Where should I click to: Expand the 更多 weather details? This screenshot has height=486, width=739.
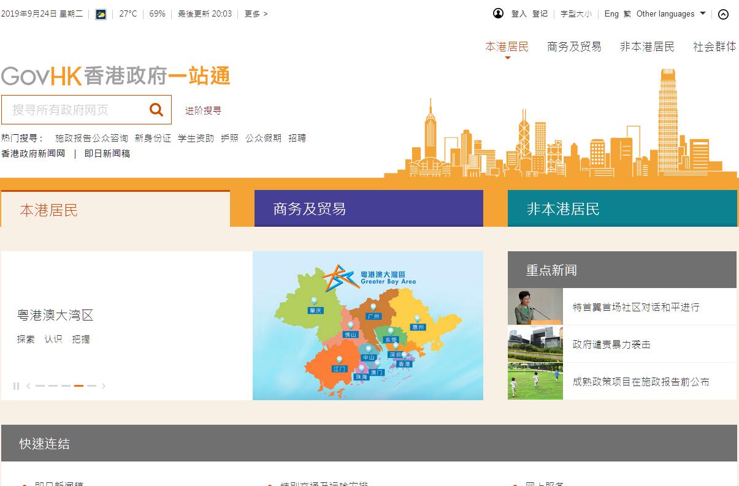click(256, 13)
